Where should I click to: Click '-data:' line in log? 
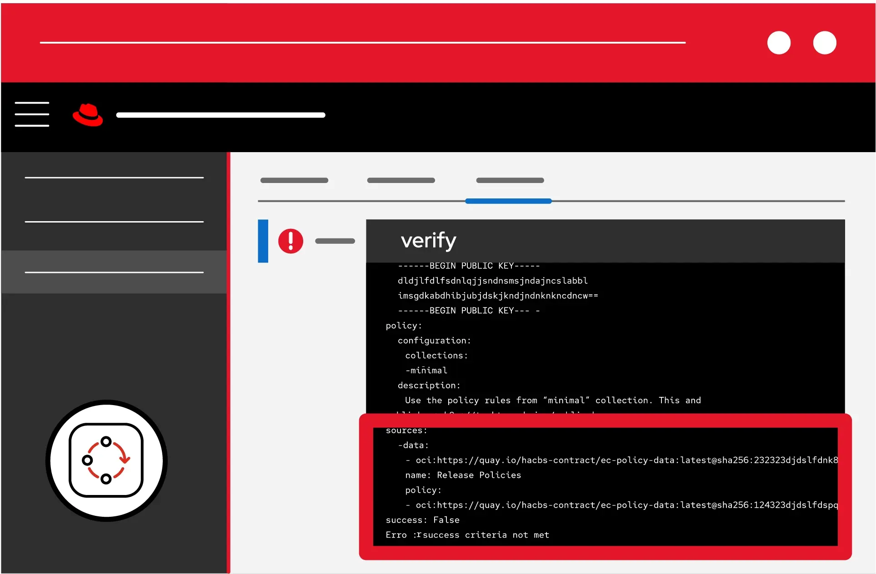(x=413, y=445)
